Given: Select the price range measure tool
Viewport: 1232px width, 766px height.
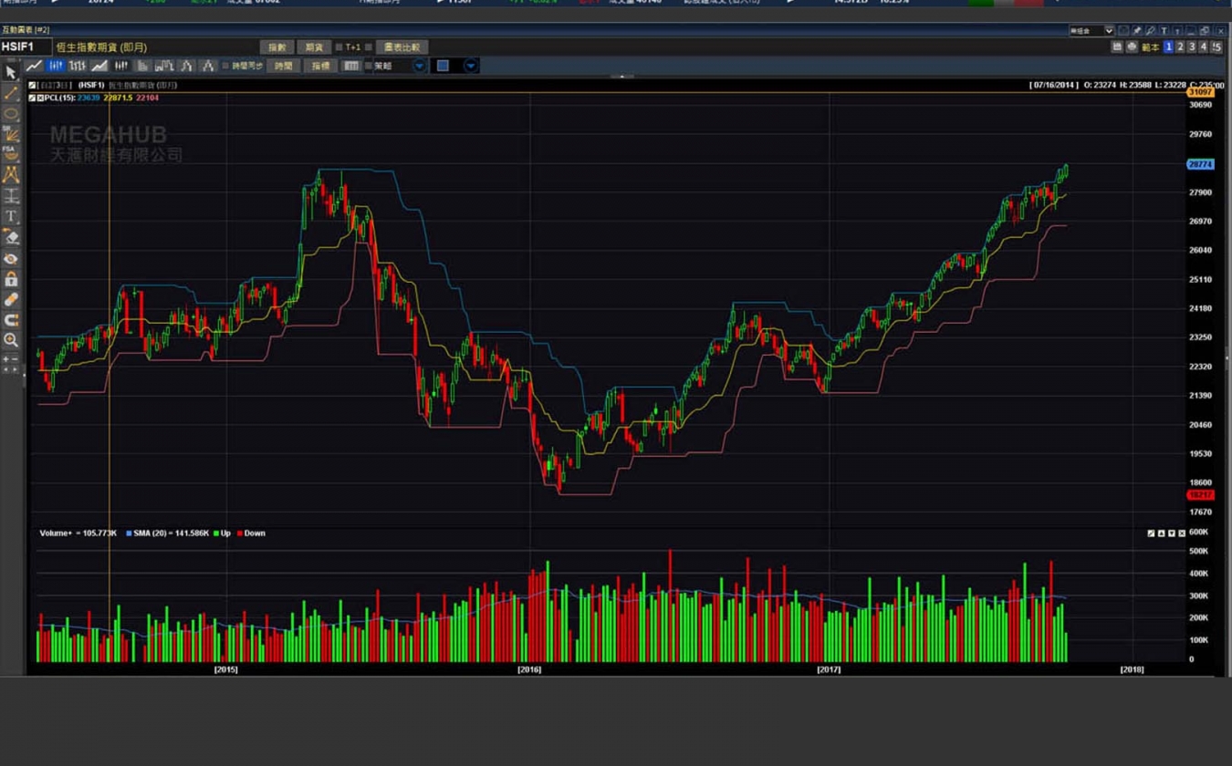Looking at the screenshot, I should pos(11,195).
